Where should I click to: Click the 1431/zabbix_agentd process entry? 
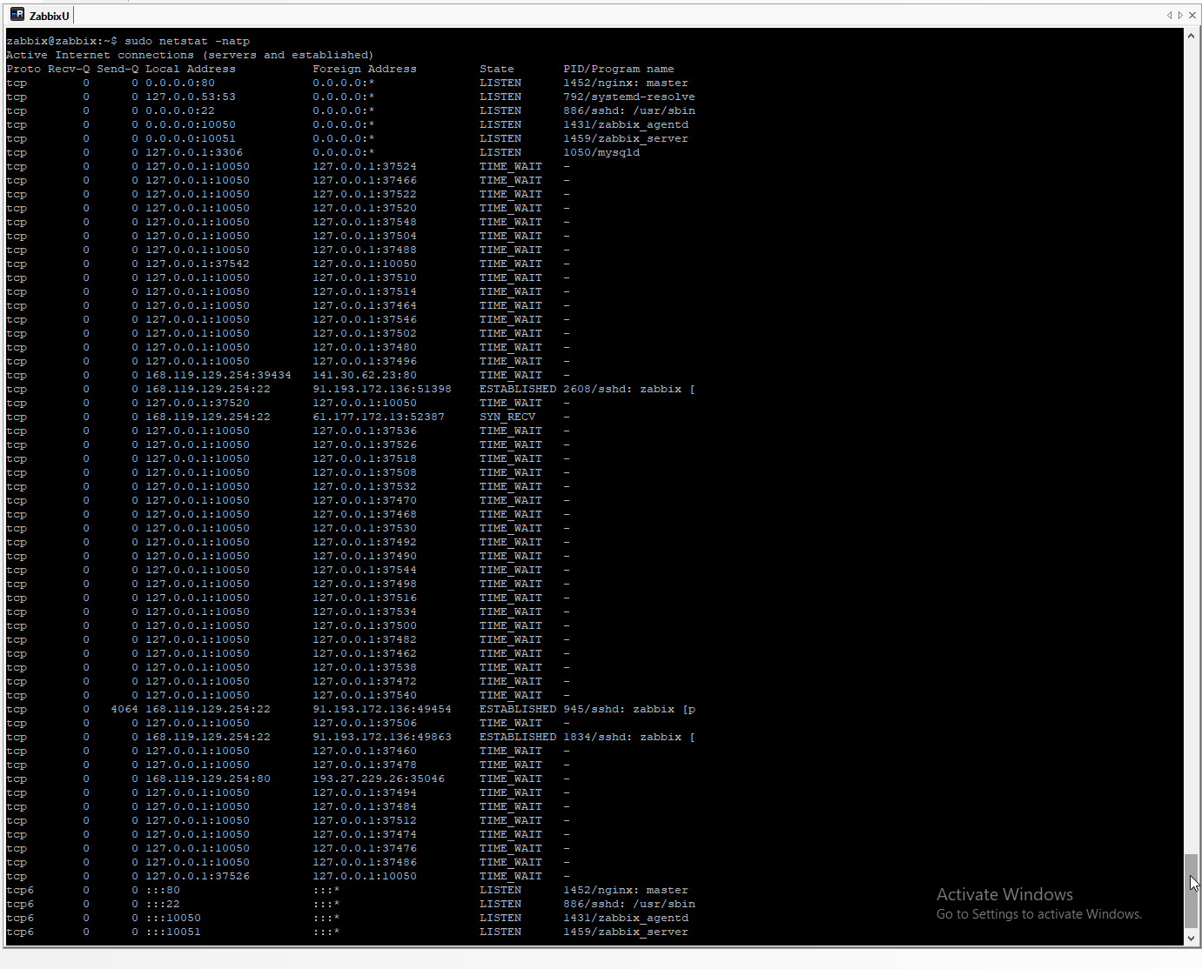[x=625, y=124]
